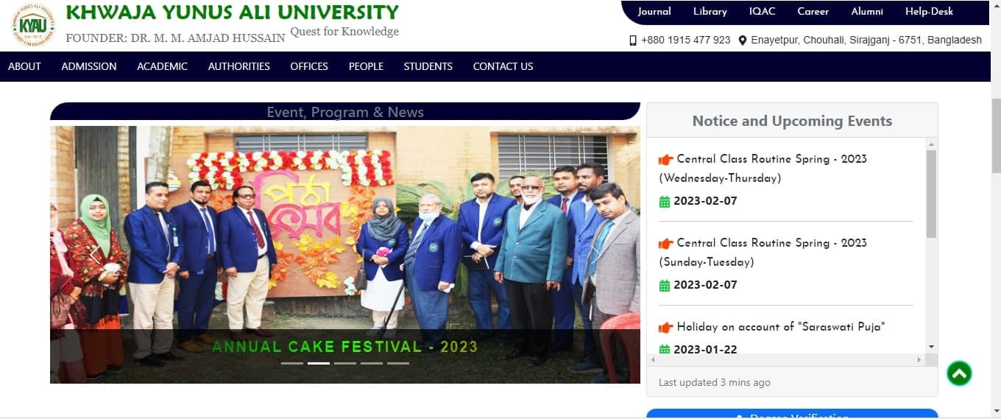1001x419 pixels.
Task: Select the active second carousel slide indicator
Action: pos(319,363)
